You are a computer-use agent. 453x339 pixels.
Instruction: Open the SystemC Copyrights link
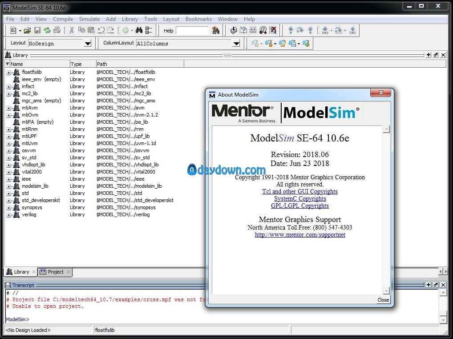300,199
